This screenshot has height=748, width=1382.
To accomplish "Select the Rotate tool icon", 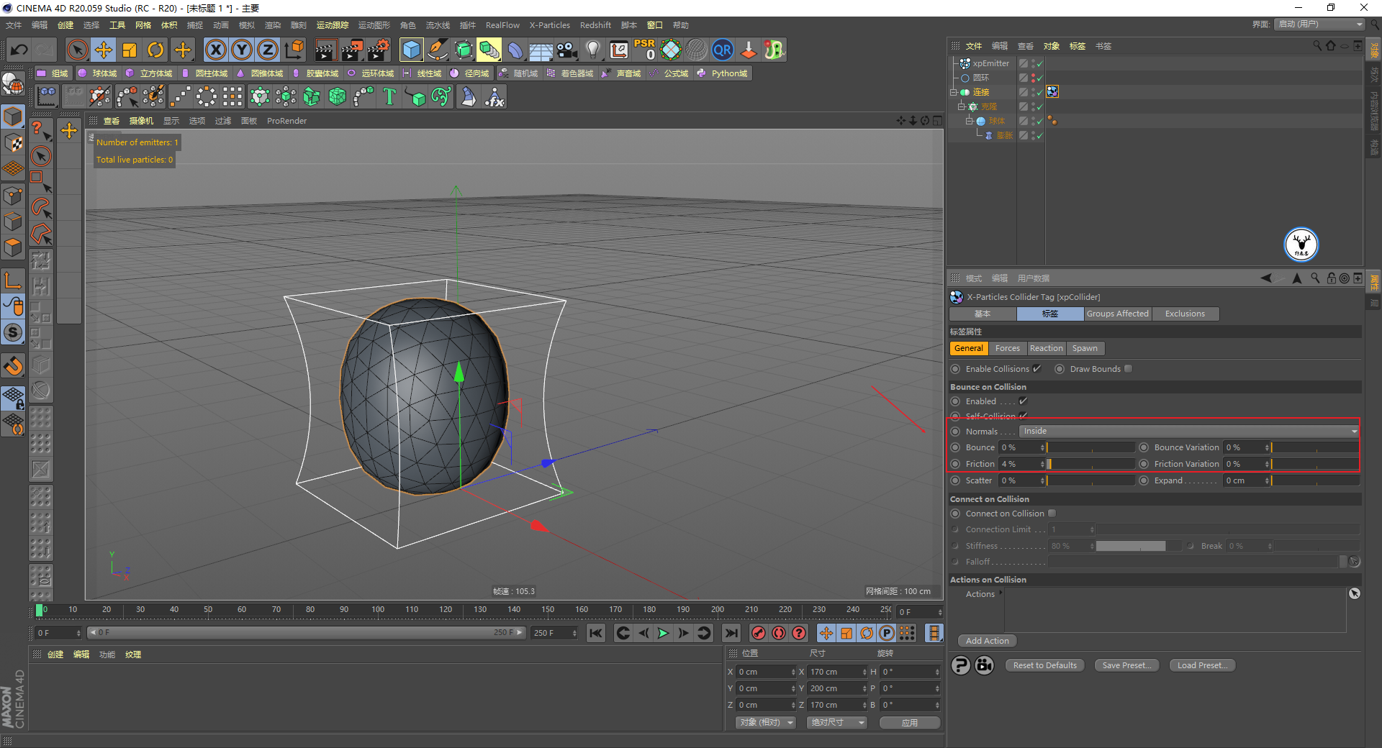I will [155, 50].
